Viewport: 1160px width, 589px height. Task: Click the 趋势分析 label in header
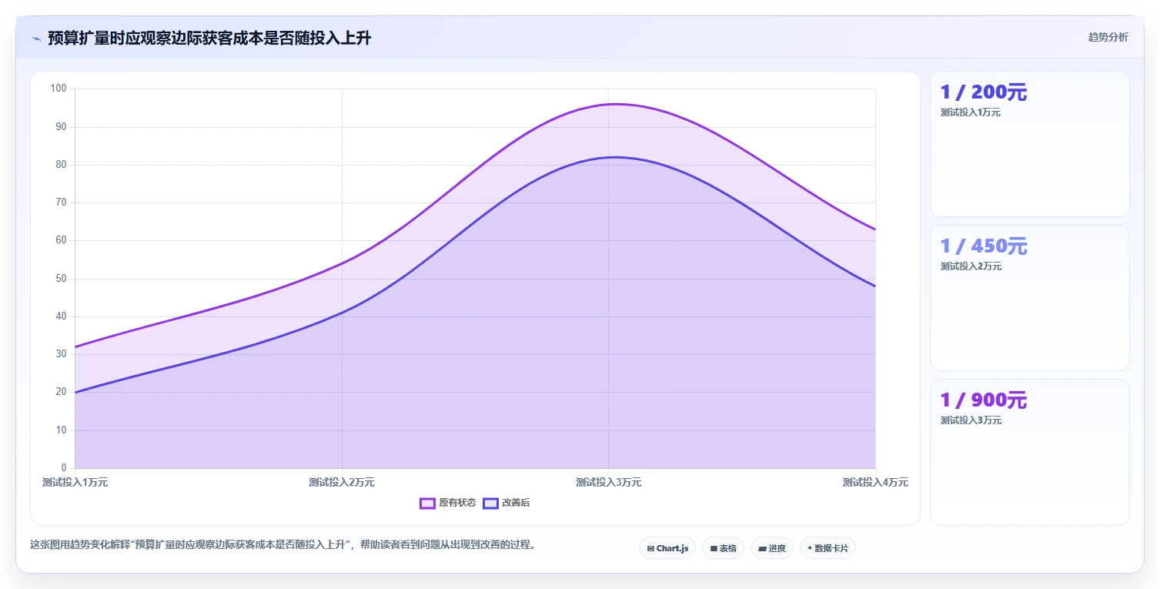[x=1108, y=38]
